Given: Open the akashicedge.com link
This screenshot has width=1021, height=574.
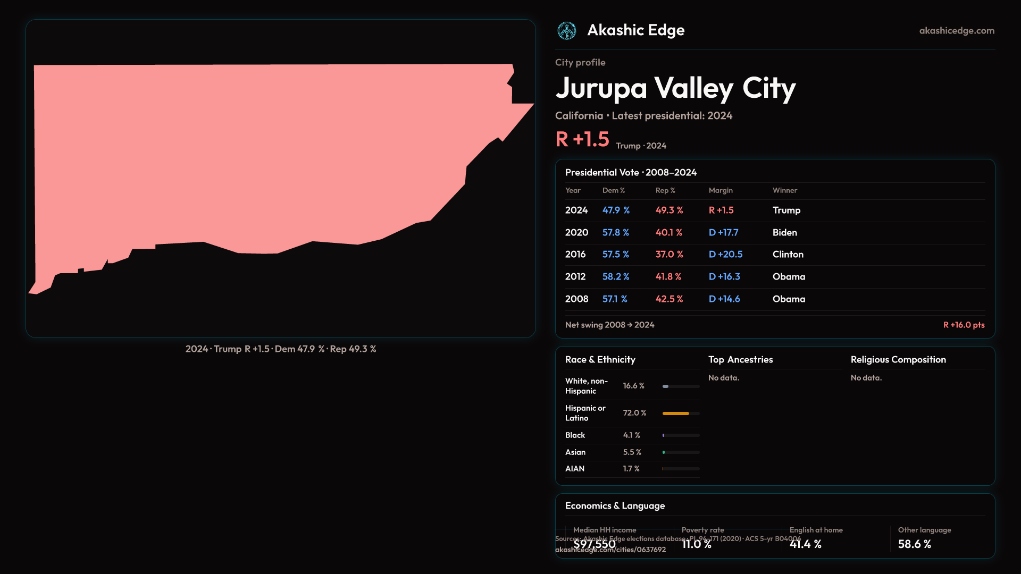Looking at the screenshot, I should [956, 31].
